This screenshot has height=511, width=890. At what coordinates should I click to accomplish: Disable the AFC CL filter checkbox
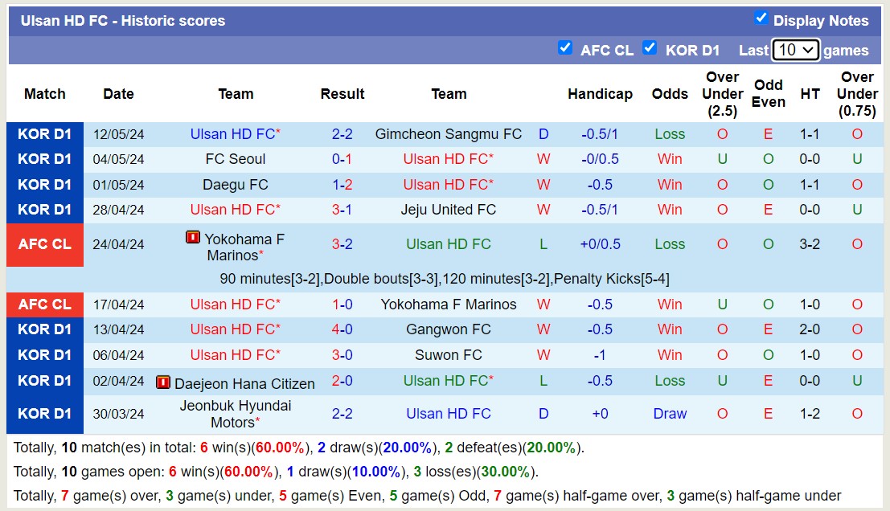[x=566, y=48]
